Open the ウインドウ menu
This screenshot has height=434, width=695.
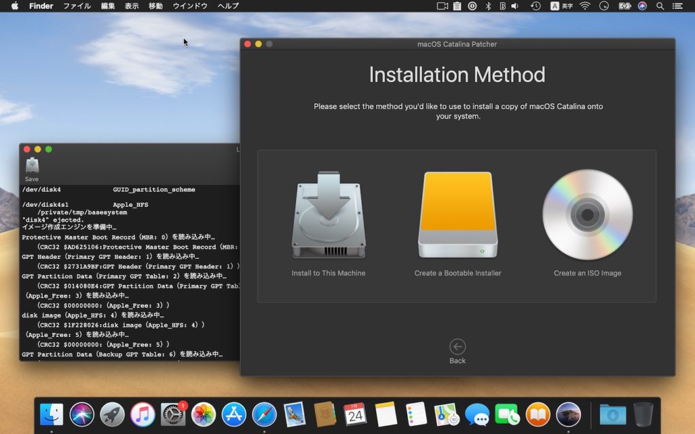click(x=190, y=6)
